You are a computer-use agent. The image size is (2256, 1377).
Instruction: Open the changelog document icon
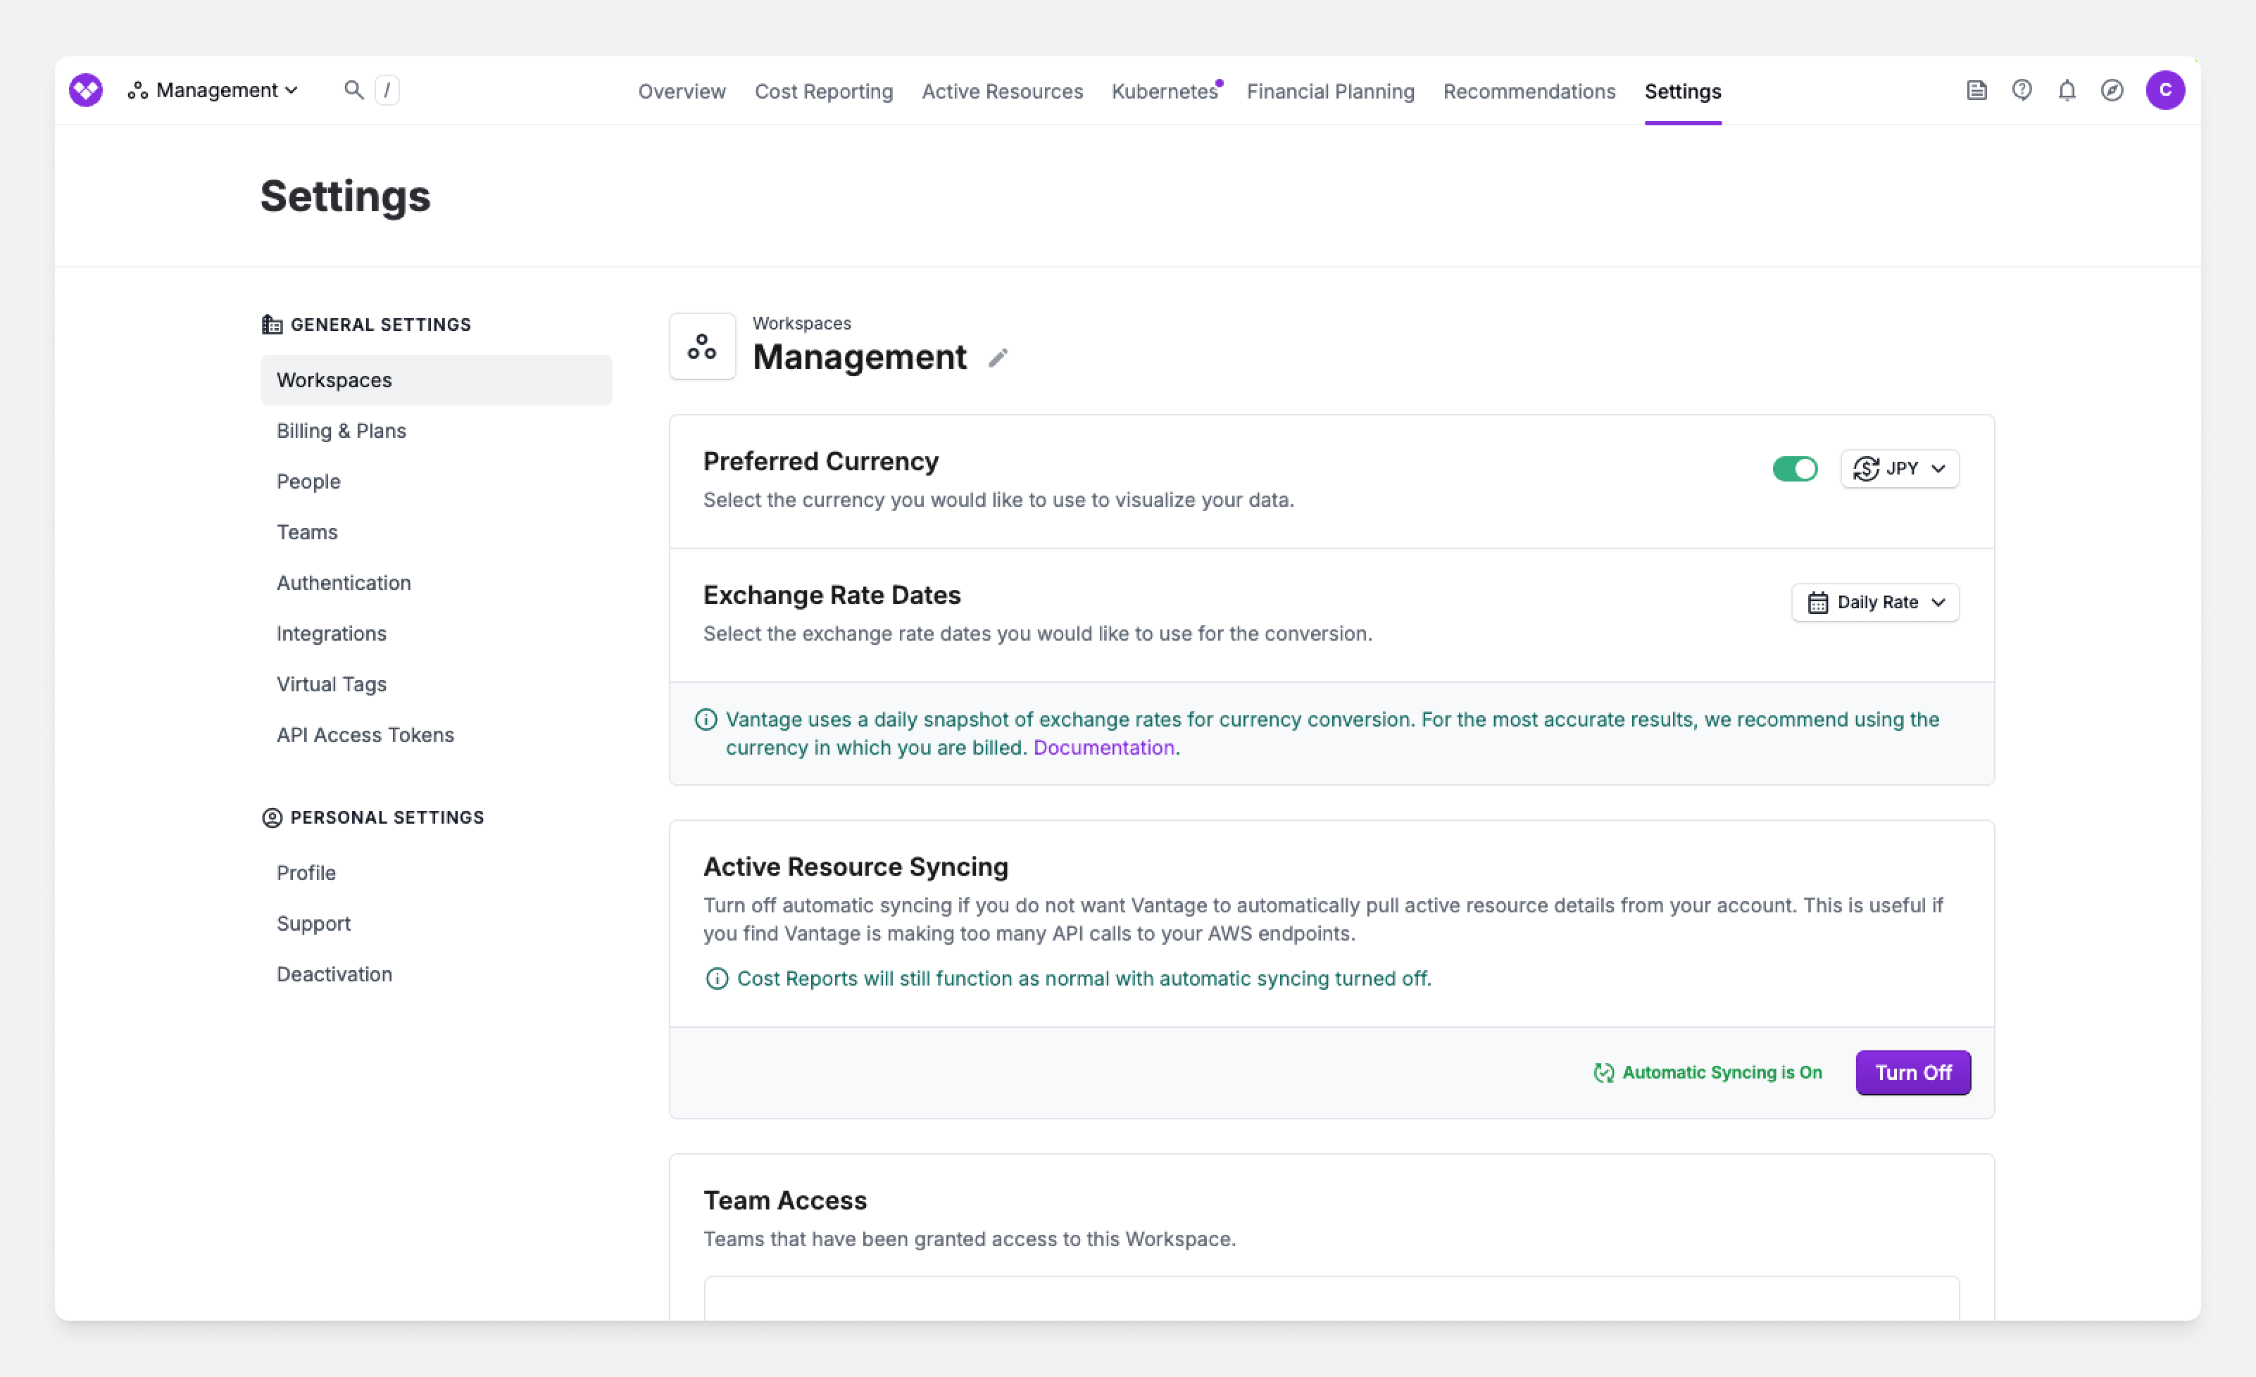click(x=1976, y=89)
